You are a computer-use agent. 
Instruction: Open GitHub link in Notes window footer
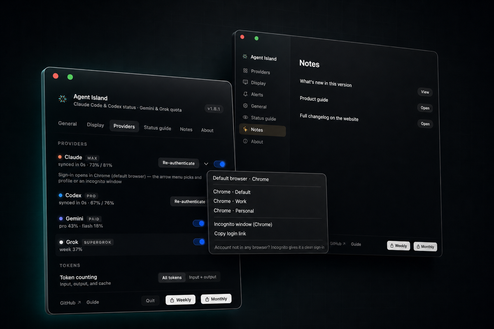tap(338, 244)
